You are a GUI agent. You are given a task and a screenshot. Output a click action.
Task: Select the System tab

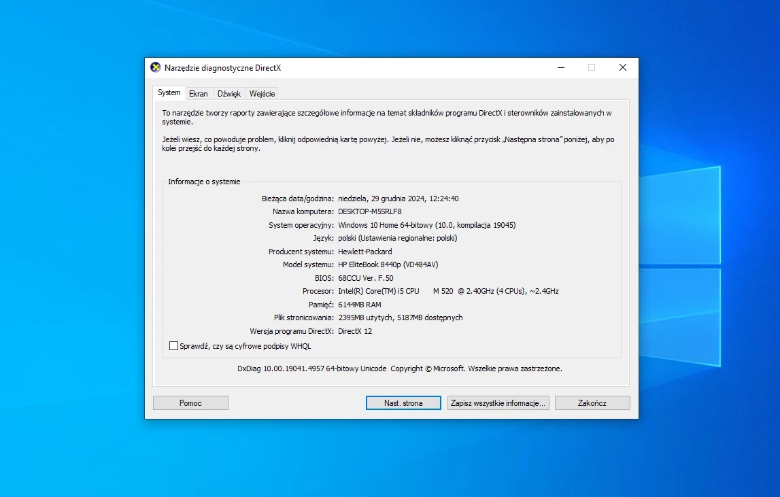click(169, 92)
